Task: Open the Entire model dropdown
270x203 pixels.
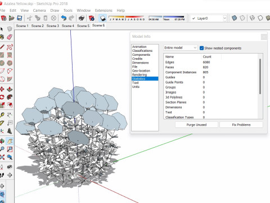Action: (x=180, y=48)
